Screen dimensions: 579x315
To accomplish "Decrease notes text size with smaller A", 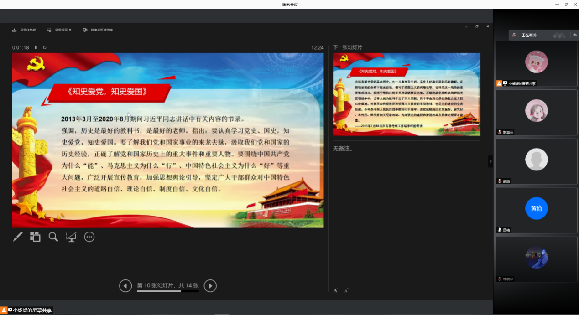I will 346,290.
